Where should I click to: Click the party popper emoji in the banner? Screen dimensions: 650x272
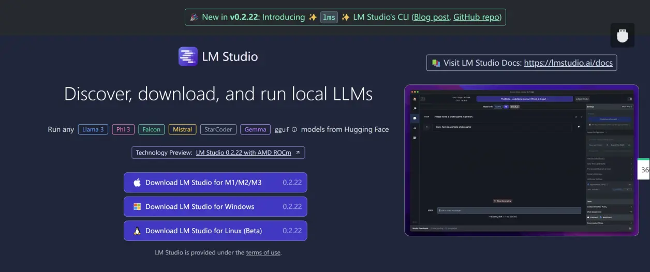(194, 17)
